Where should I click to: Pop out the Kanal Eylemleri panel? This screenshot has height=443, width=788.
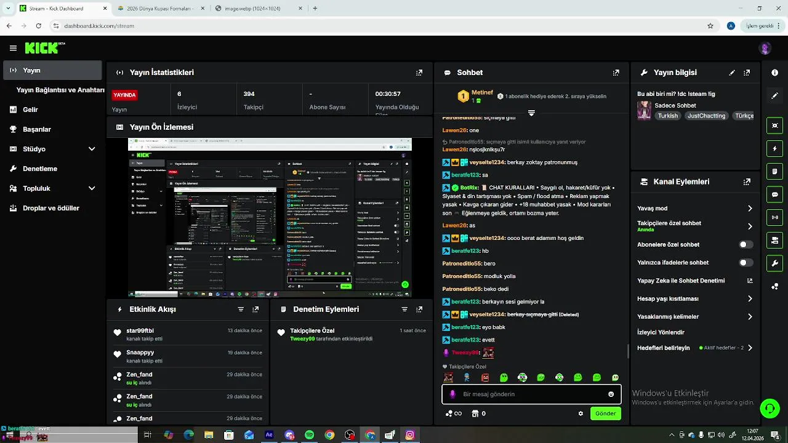pos(747,182)
